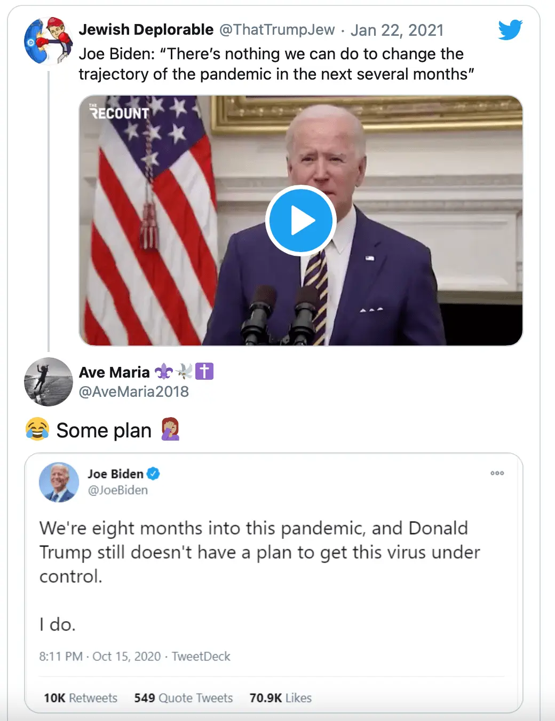Open the Ave Maria display name
Image resolution: width=555 pixels, height=721 pixels.
[114, 372]
